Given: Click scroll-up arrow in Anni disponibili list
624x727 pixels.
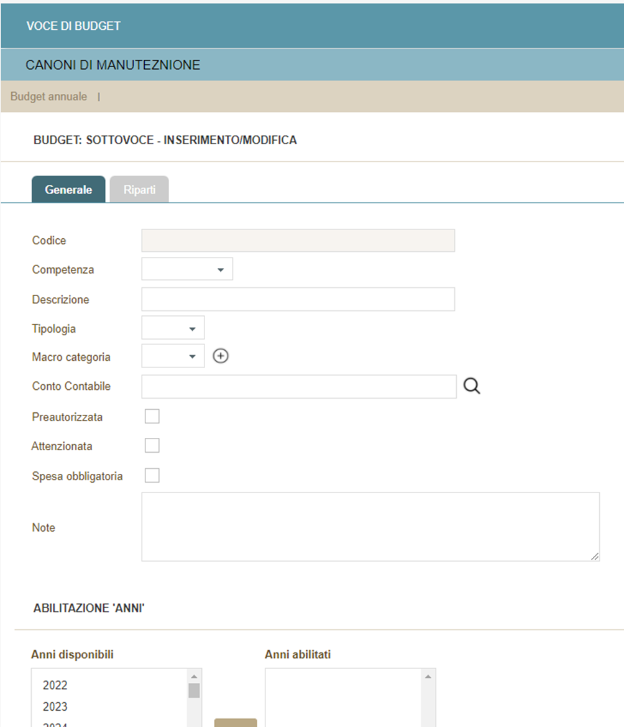Looking at the screenshot, I should pos(194,676).
